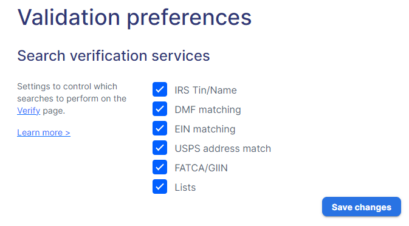
Task: Open the Verify page link
Action: (29, 111)
